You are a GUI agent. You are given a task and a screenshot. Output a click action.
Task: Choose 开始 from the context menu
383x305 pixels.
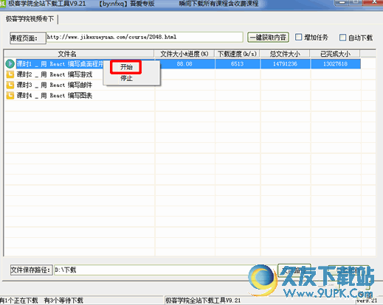[126, 67]
